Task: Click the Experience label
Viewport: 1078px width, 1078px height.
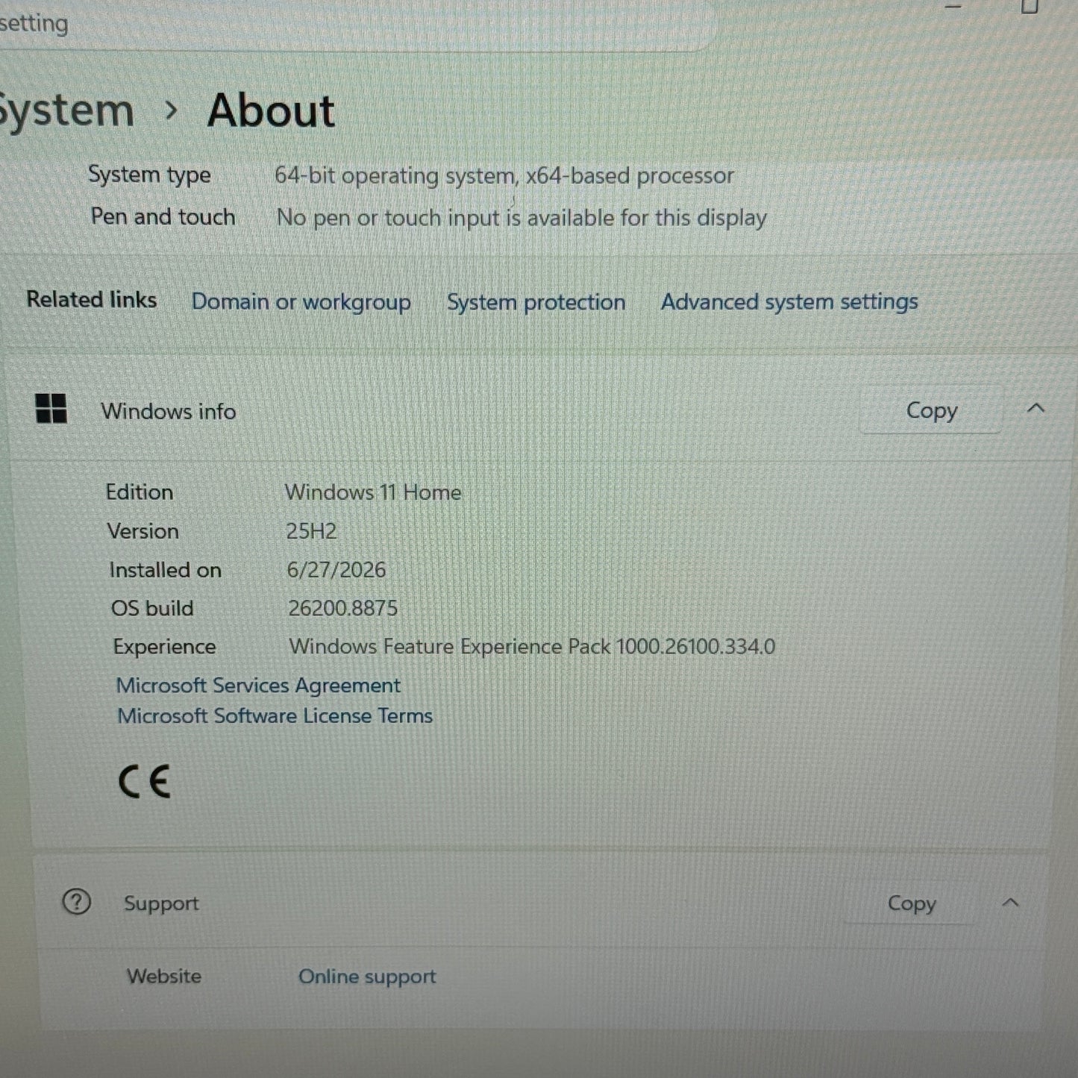Action: click(x=164, y=647)
